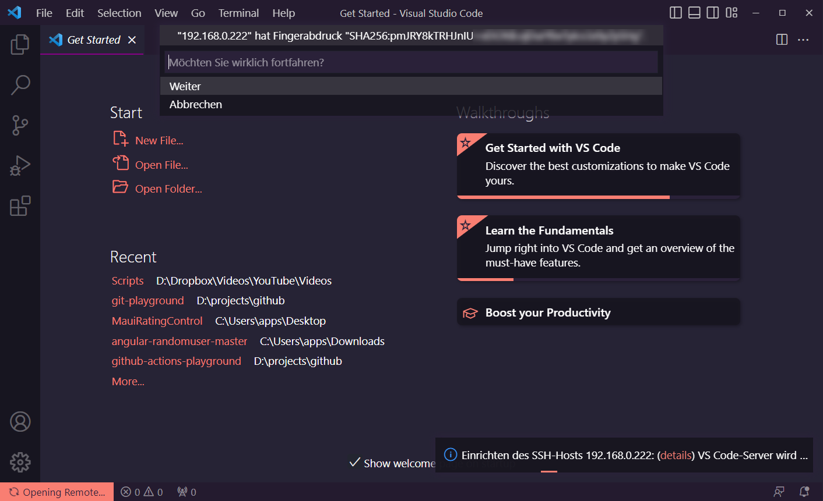Open the Customize Layout menu
The width and height of the screenshot is (823, 501).
click(731, 13)
